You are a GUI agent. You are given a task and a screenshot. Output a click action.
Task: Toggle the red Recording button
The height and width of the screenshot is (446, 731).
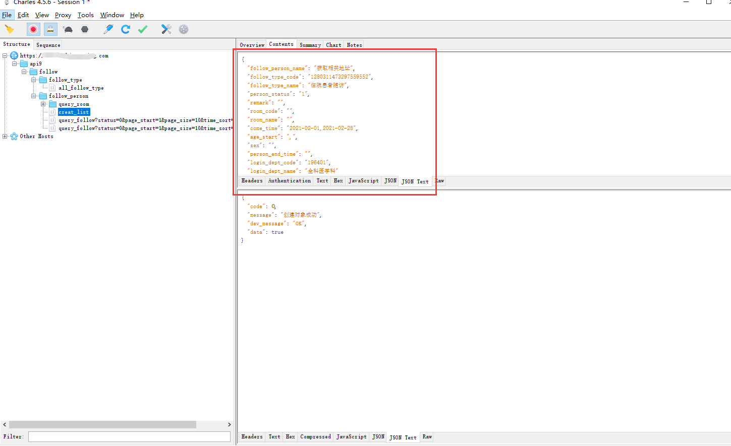[x=33, y=29]
